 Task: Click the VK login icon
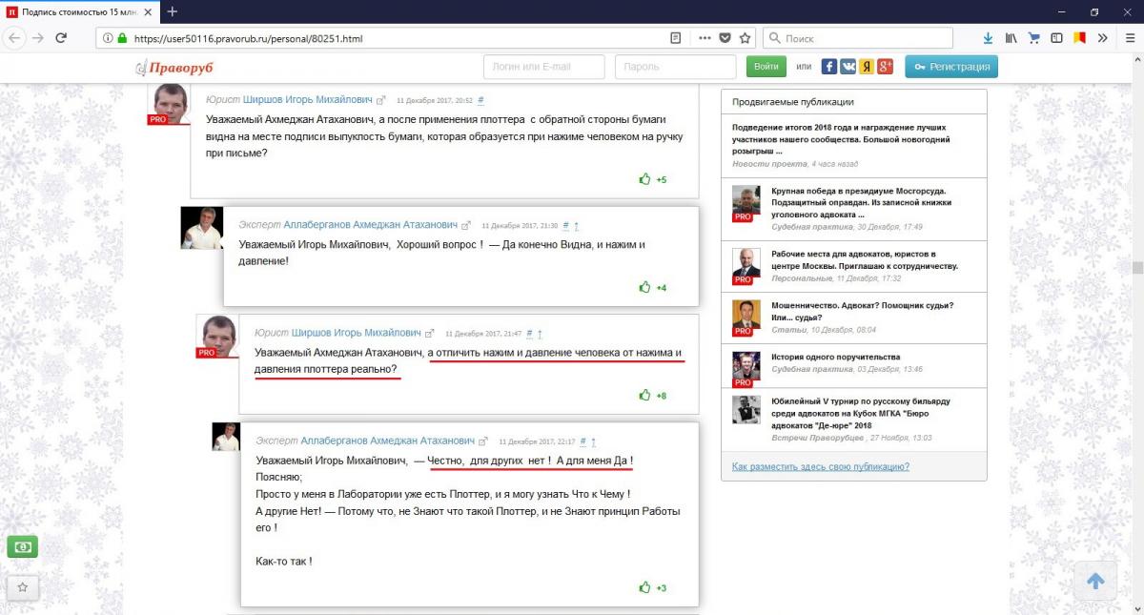coord(848,67)
